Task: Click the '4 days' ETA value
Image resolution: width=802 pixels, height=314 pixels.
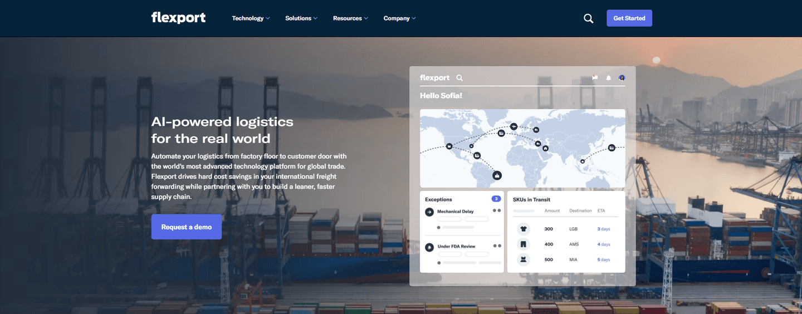Action: [x=604, y=244]
